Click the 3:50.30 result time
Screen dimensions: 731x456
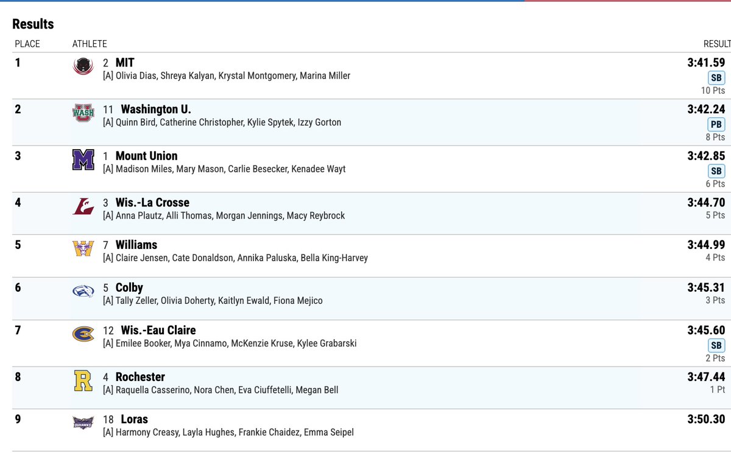tap(706, 419)
